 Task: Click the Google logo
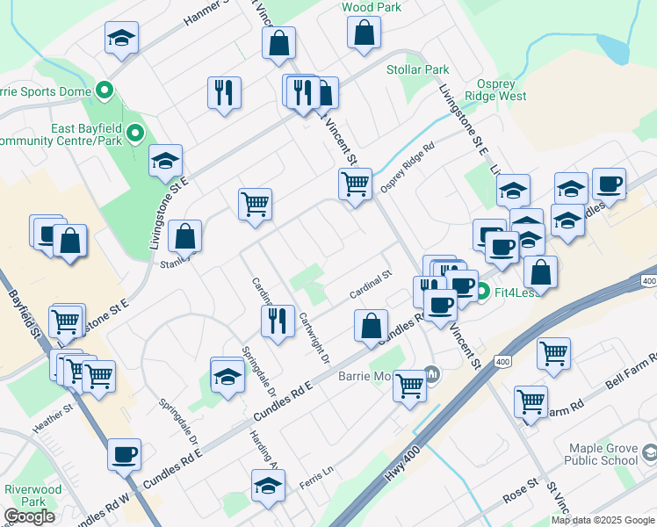coord(29,516)
